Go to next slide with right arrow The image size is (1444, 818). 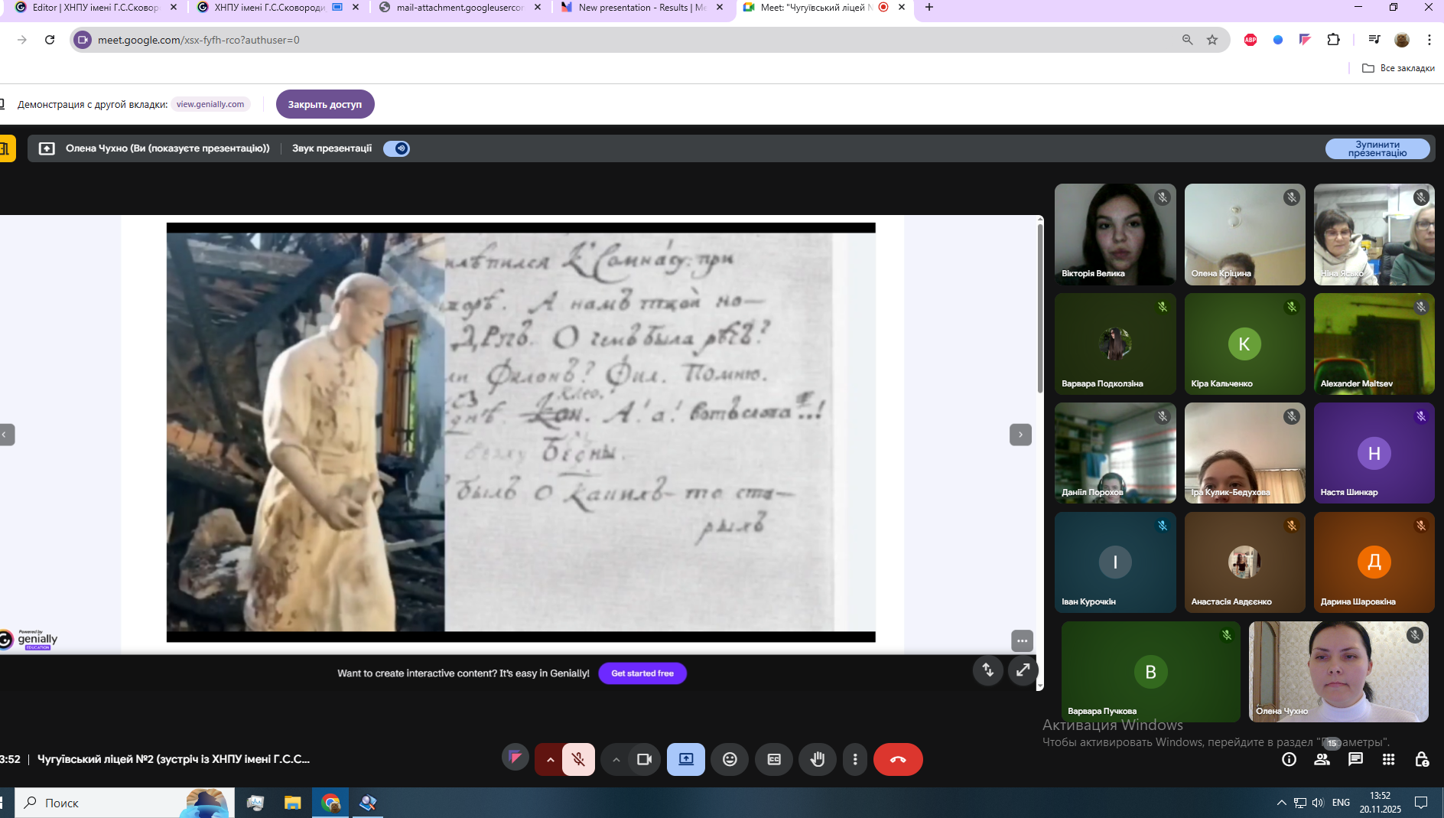1020,435
